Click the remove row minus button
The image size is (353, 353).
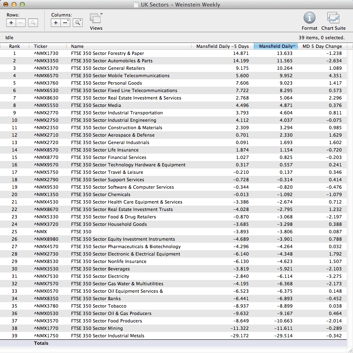(x=21, y=23)
